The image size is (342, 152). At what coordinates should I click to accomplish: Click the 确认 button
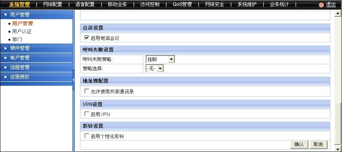click(299, 144)
